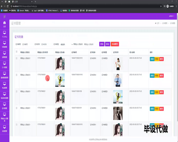This screenshot has height=142, width=178.
Task: Click 修改 for the 证书名称2 row
Action: 157,109
